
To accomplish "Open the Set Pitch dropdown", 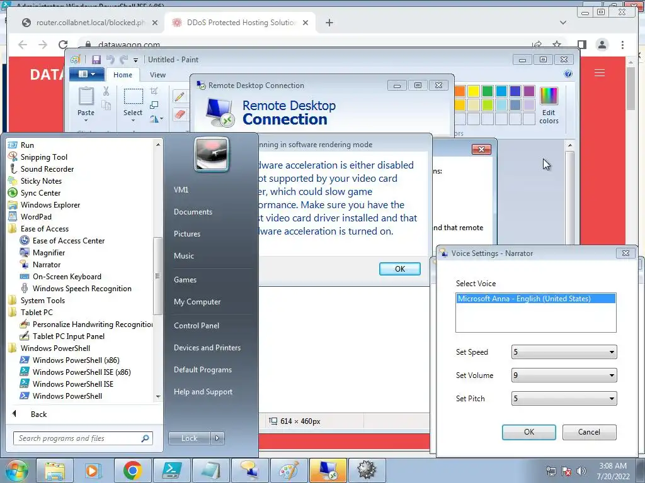I will click(564, 398).
